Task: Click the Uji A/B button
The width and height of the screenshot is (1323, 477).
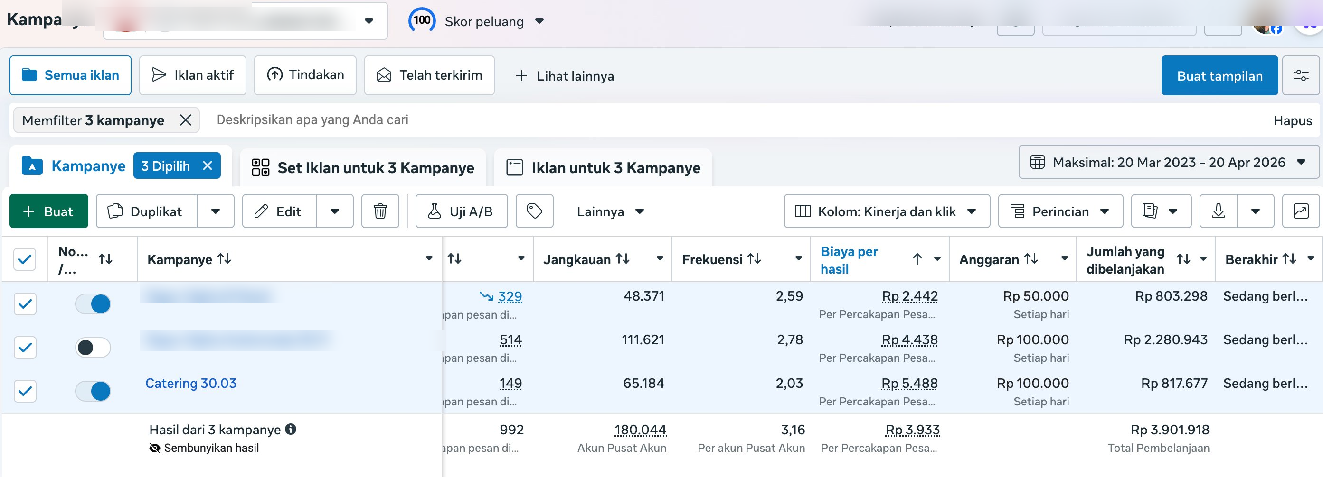Action: (461, 211)
